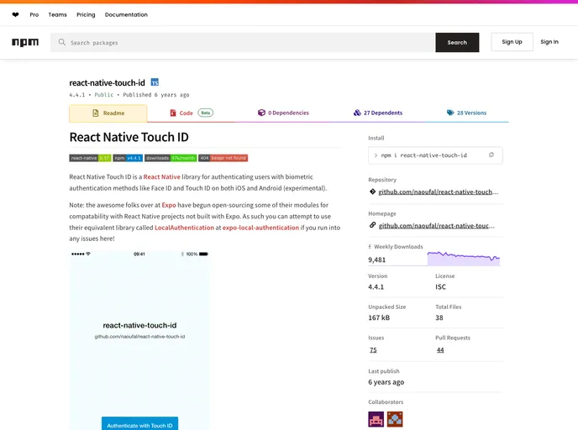The width and height of the screenshot is (578, 430).
Task: Click the Sign Up button
Action: pos(512,42)
